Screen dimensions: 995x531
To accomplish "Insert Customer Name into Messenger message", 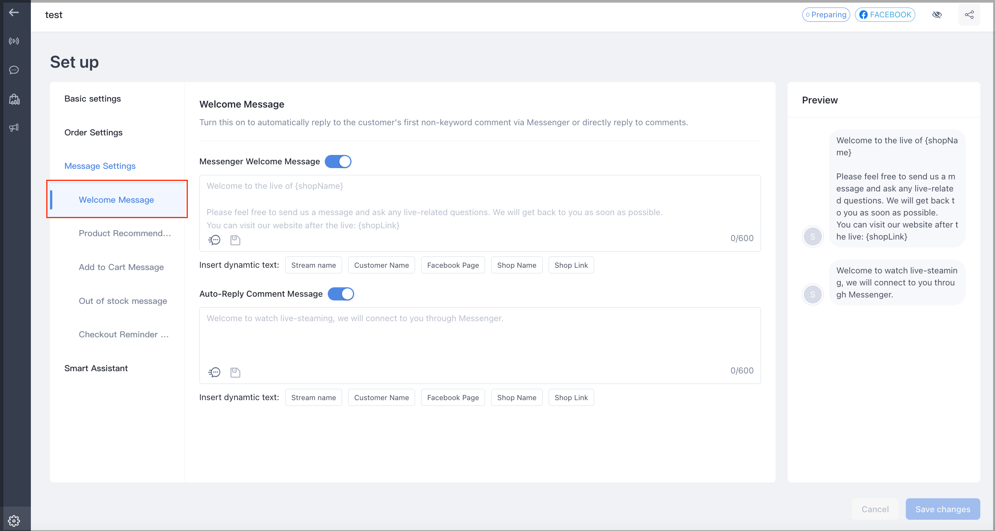I will coord(381,265).
